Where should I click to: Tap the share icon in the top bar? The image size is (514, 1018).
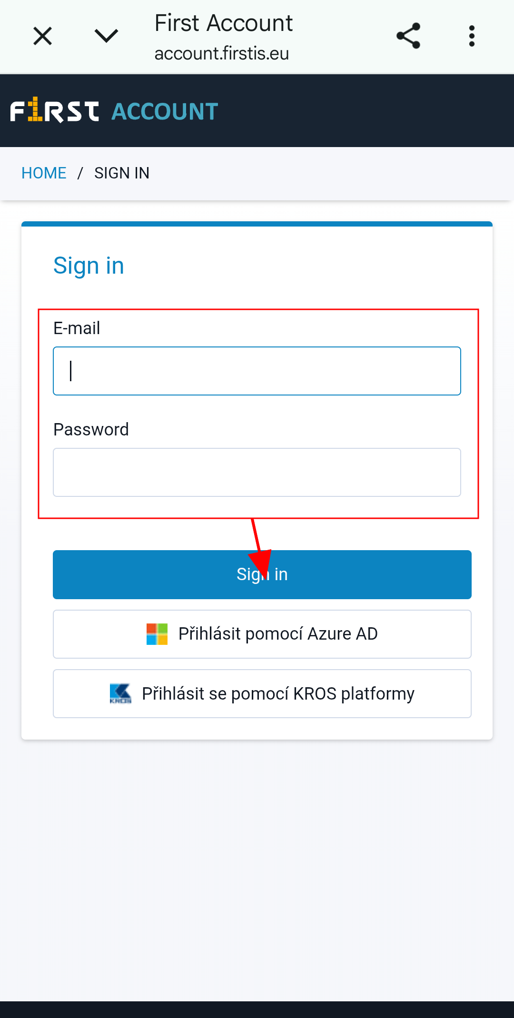408,36
